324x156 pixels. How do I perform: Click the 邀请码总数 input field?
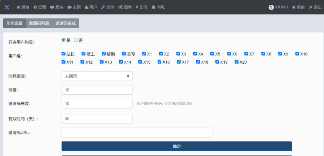click(x=97, y=104)
